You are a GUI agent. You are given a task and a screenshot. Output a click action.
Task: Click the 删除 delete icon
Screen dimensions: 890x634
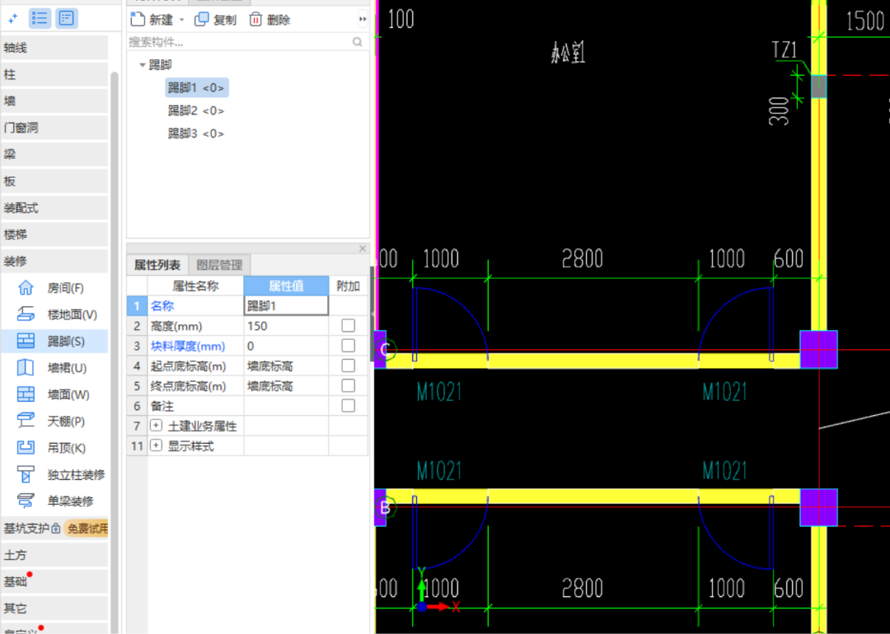pyautogui.click(x=255, y=20)
